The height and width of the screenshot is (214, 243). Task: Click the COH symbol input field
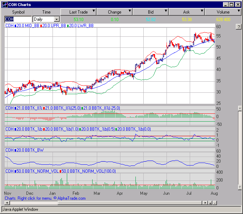tap(18, 19)
